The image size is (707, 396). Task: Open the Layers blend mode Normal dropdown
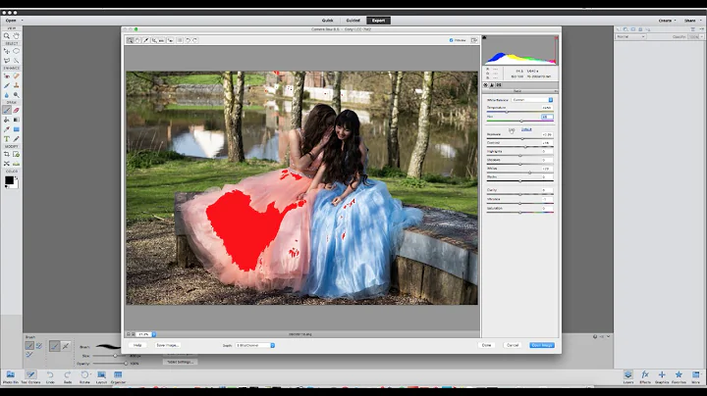pyautogui.click(x=630, y=36)
